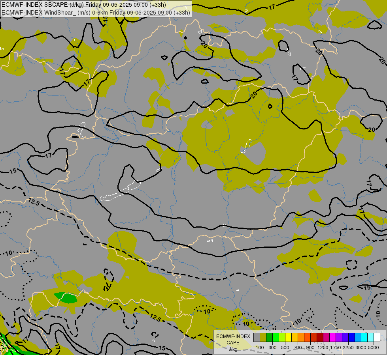Select the pure blue legend swatch
The height and width of the screenshot is (355, 387).
point(351,337)
